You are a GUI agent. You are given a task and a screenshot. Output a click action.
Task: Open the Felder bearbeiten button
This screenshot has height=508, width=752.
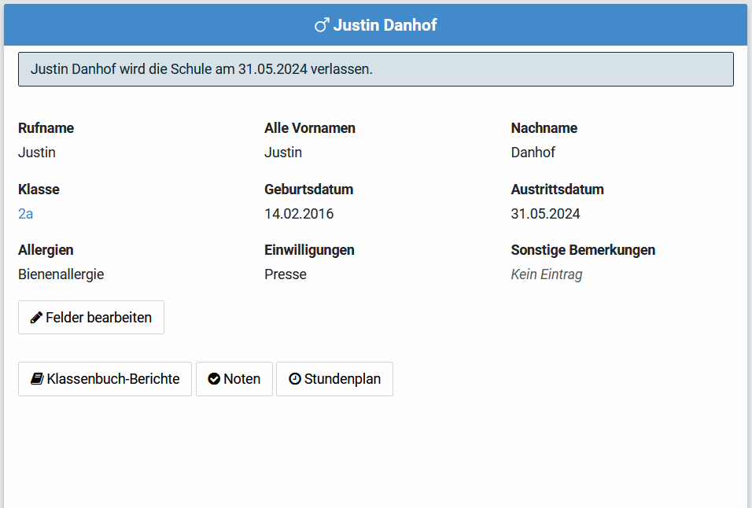91,318
